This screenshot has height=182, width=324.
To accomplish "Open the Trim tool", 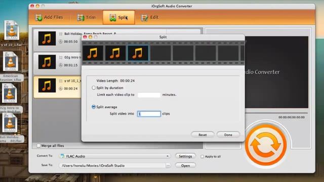I will point(87,18).
